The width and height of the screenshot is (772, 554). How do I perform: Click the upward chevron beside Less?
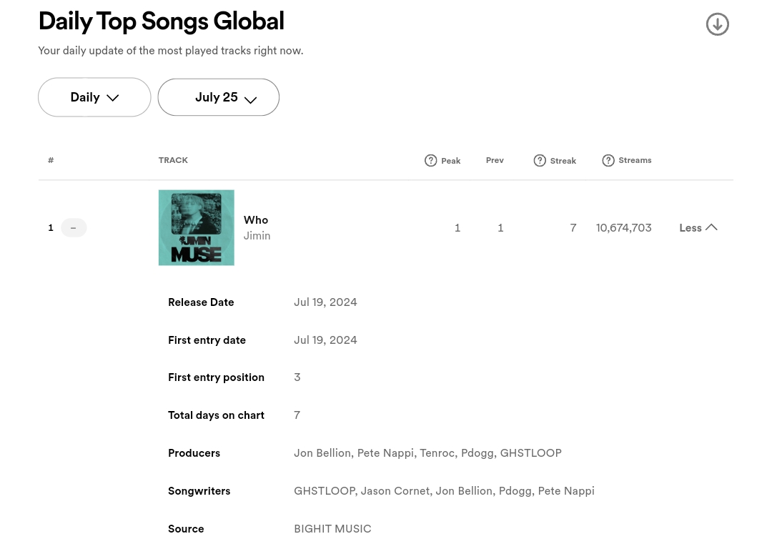[711, 227]
